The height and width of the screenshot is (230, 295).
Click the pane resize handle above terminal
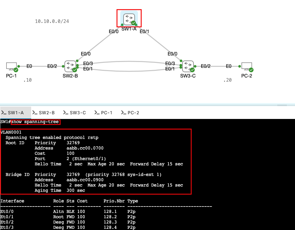(282, 105)
